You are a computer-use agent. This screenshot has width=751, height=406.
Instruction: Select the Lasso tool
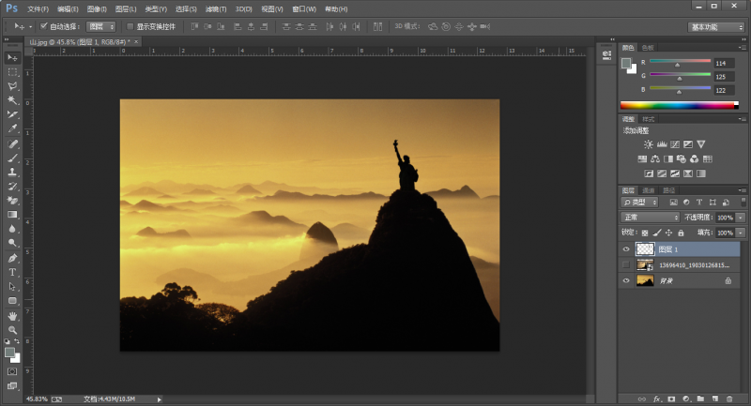point(12,85)
